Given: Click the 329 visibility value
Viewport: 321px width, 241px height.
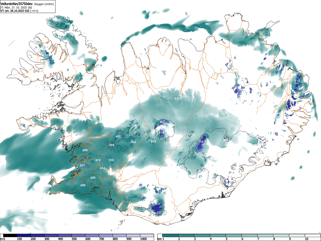Looking at the screenshot, I should tap(93, 178).
